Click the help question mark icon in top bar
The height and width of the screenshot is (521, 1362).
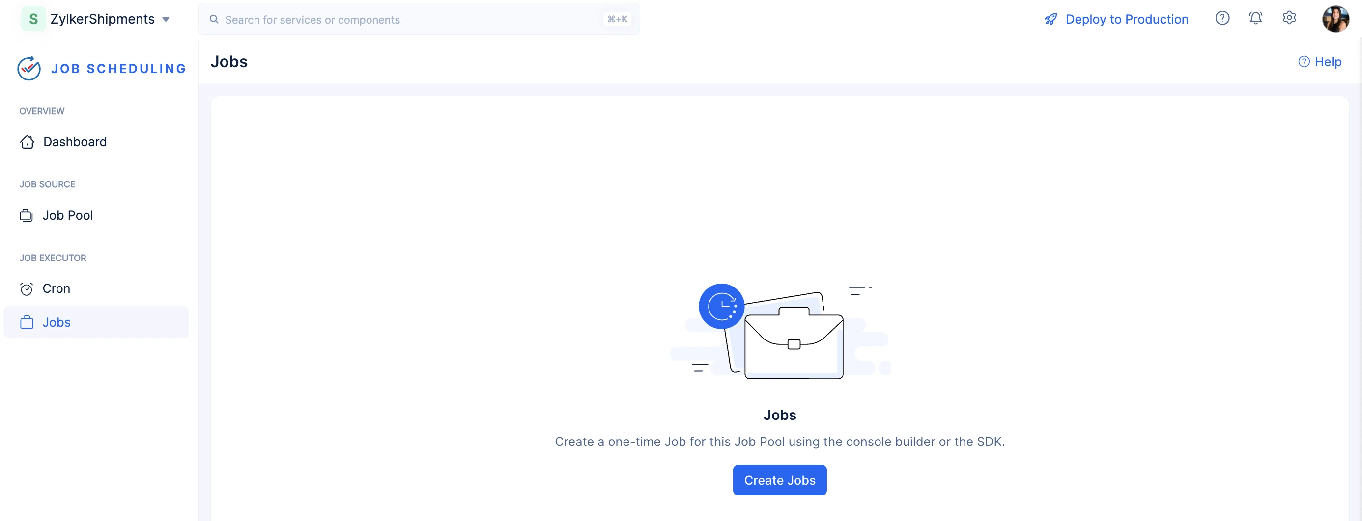1222,19
